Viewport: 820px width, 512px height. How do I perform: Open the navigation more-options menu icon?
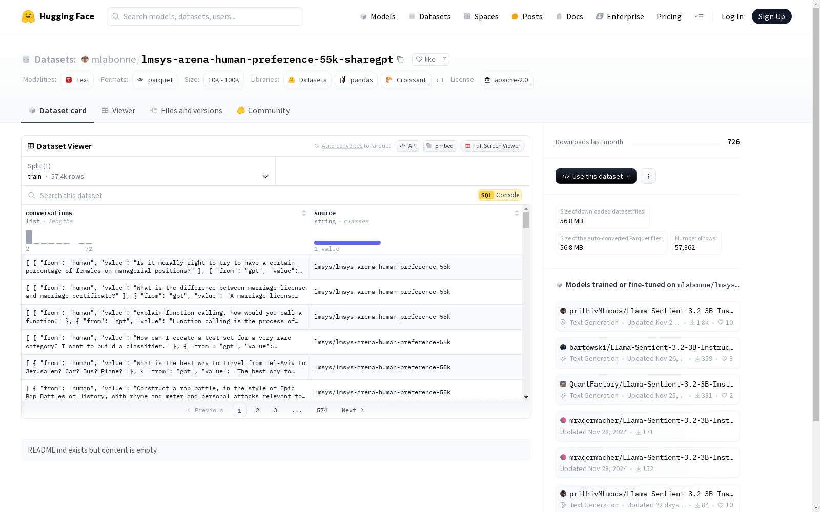[699, 16]
